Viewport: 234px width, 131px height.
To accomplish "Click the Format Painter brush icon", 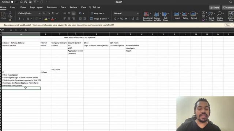I will (x=10, y=20).
